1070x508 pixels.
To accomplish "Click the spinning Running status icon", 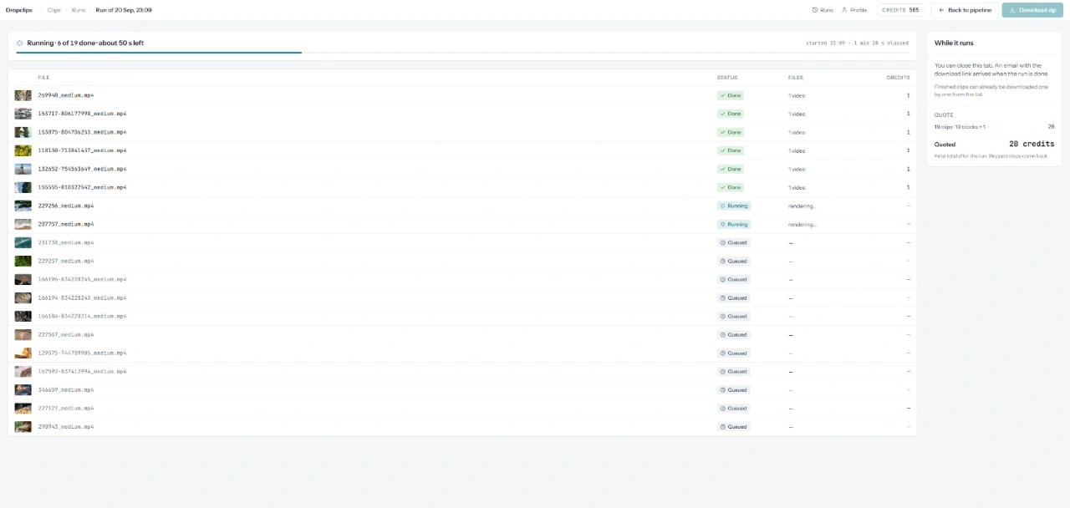I will point(20,43).
